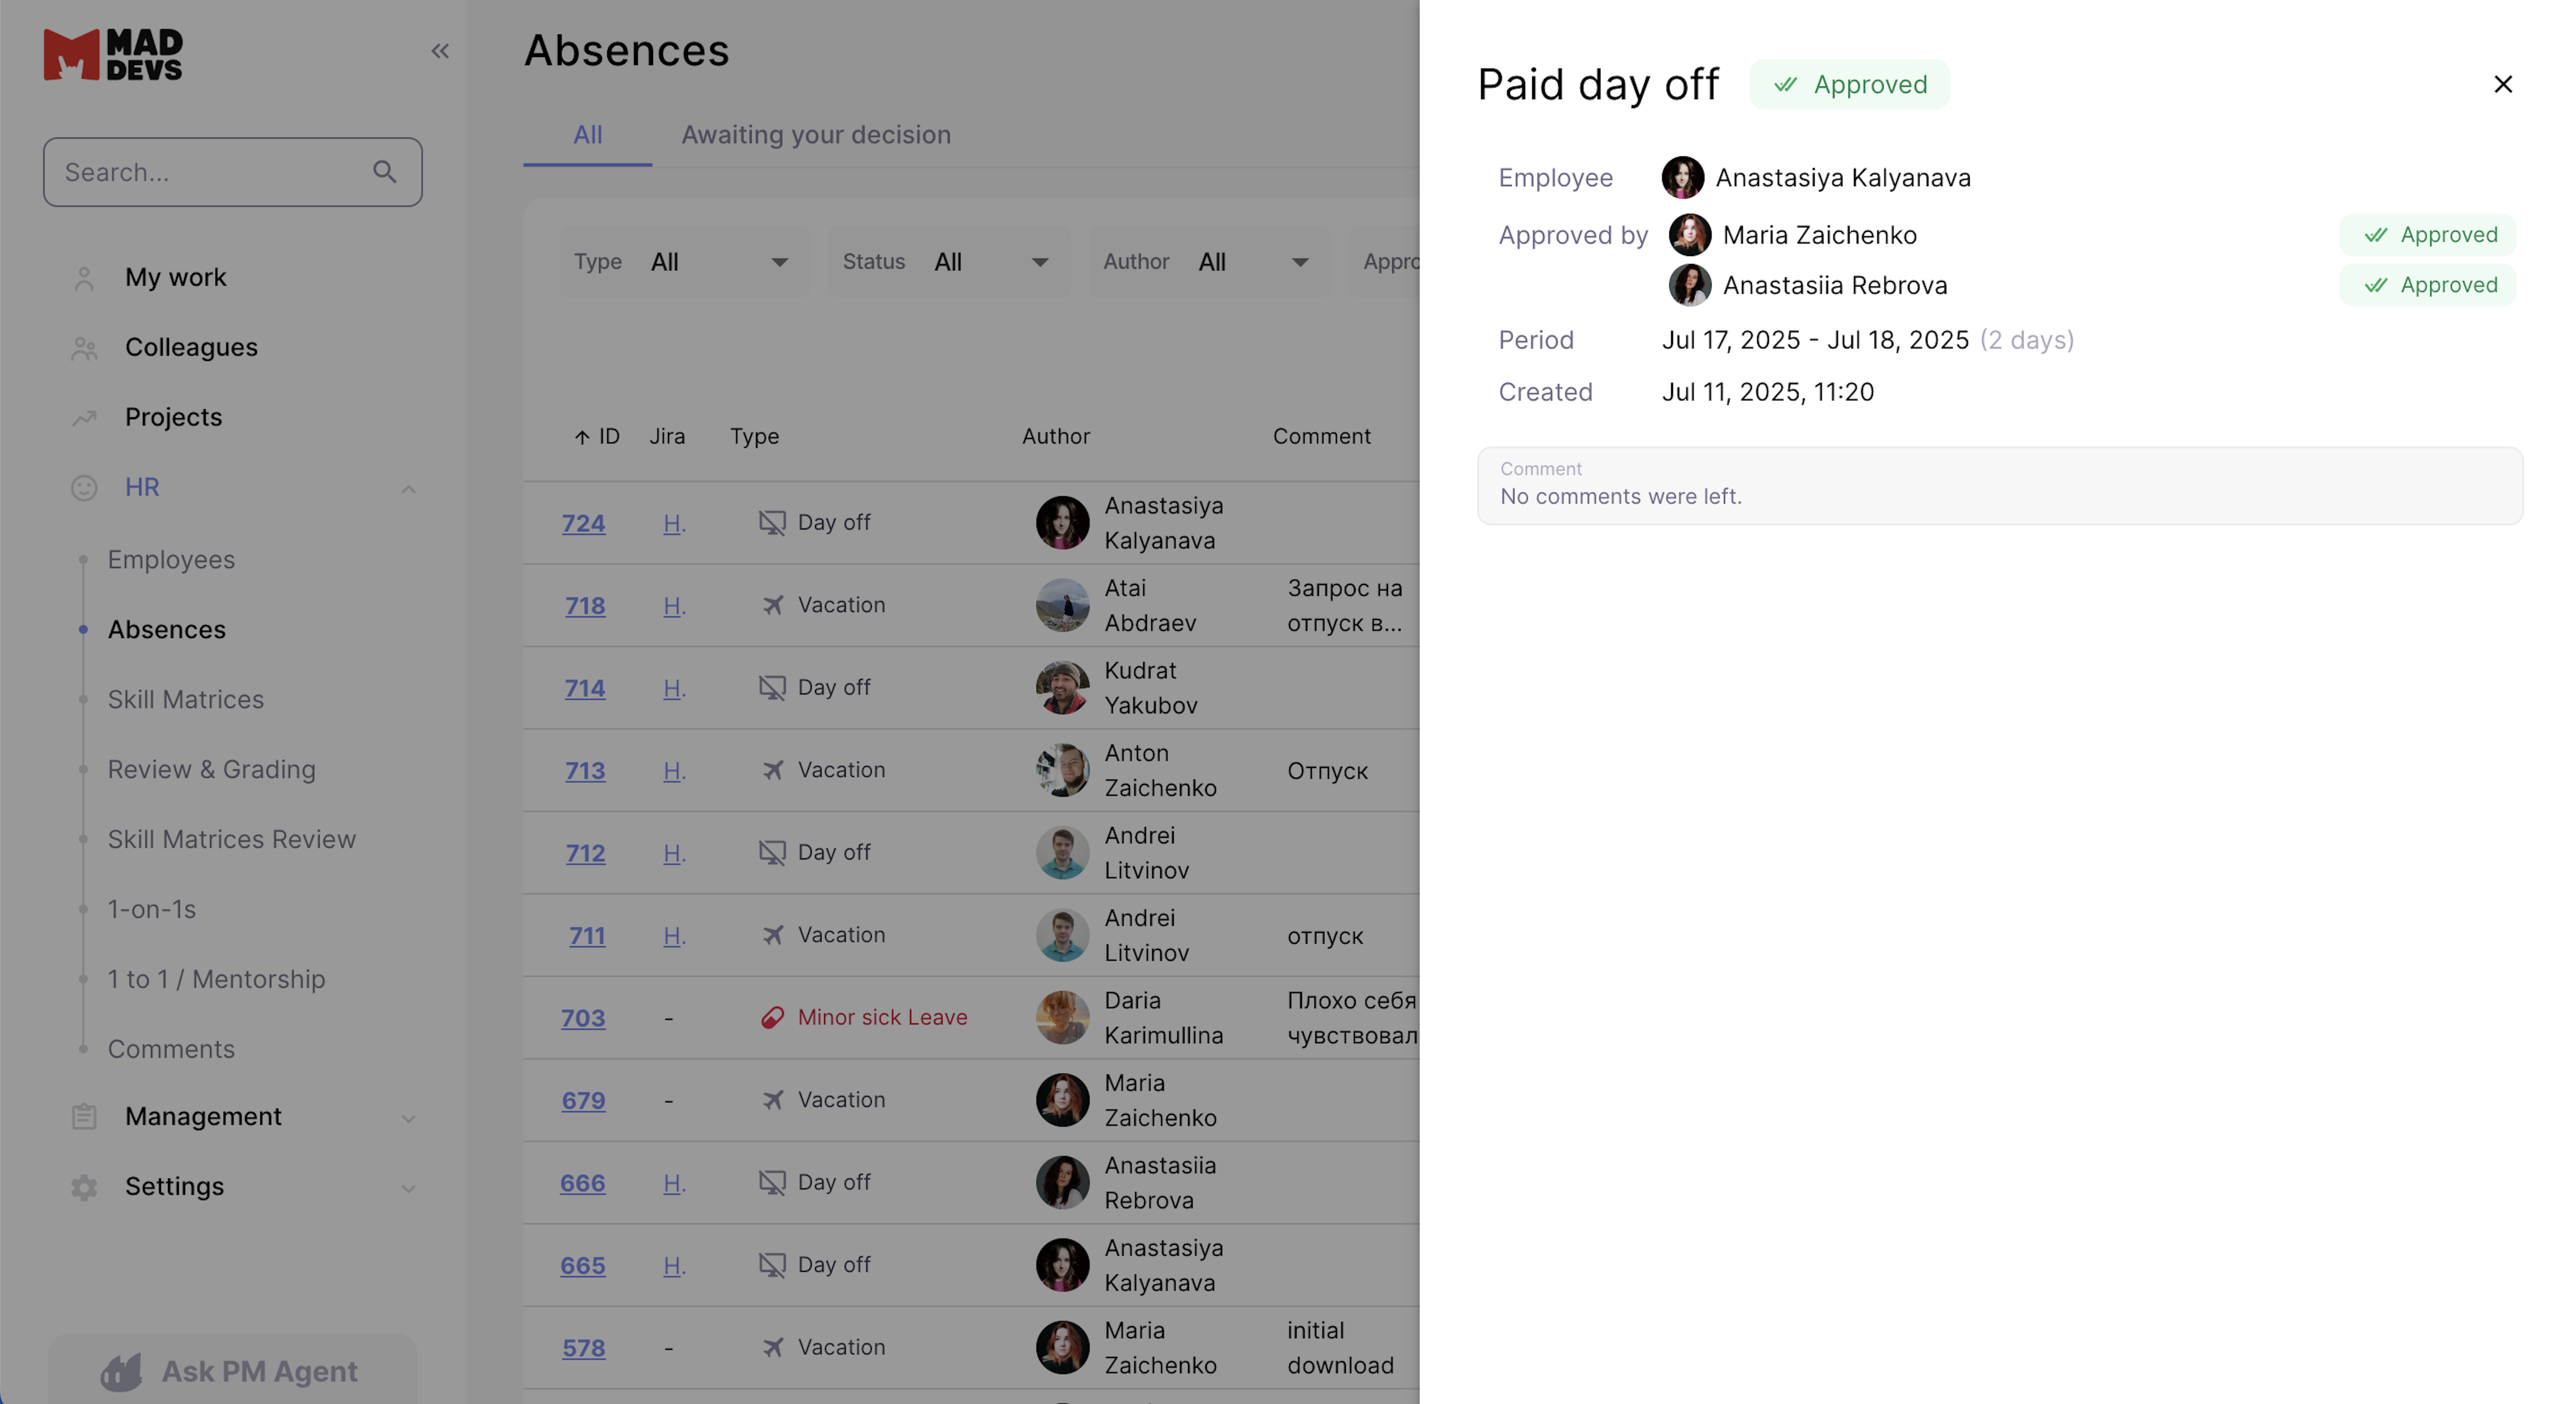Select Absences under HR
2576x1404 pixels.
167,630
